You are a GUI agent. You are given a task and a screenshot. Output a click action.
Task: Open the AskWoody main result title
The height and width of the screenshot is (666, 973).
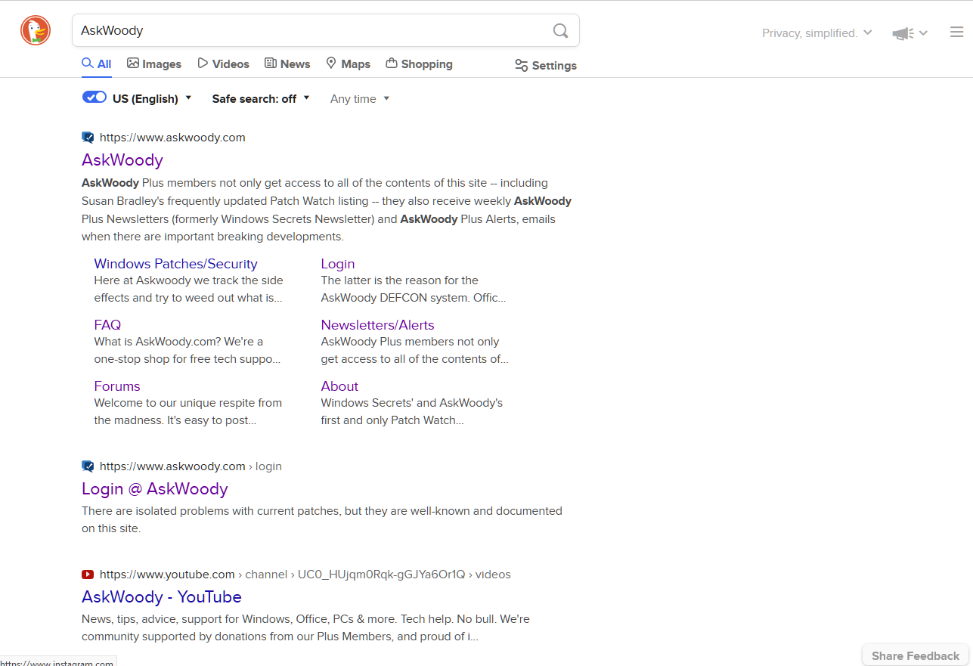click(122, 160)
